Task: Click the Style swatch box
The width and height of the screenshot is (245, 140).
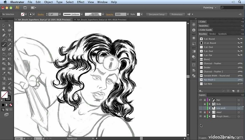Action: 139,14
